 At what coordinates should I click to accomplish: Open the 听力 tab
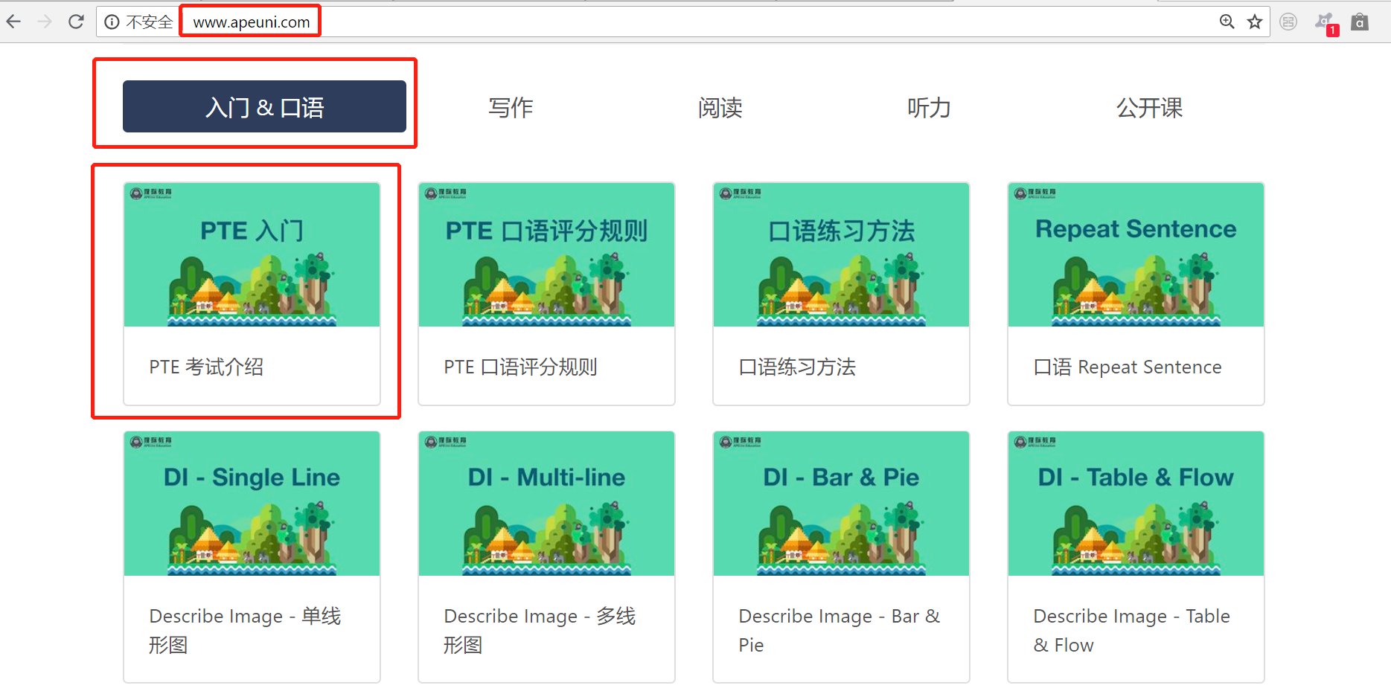(929, 108)
